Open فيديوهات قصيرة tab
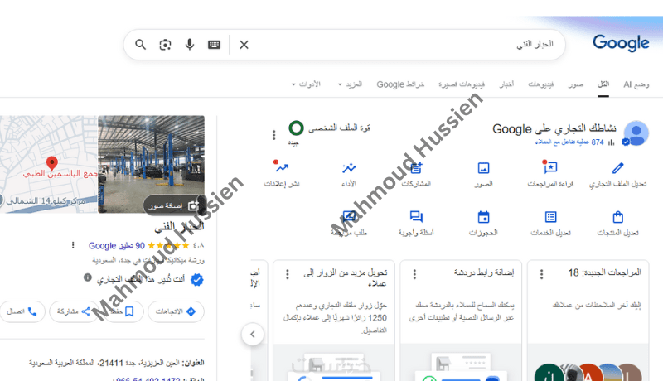Viewport: 663px width, 381px height. click(462, 84)
